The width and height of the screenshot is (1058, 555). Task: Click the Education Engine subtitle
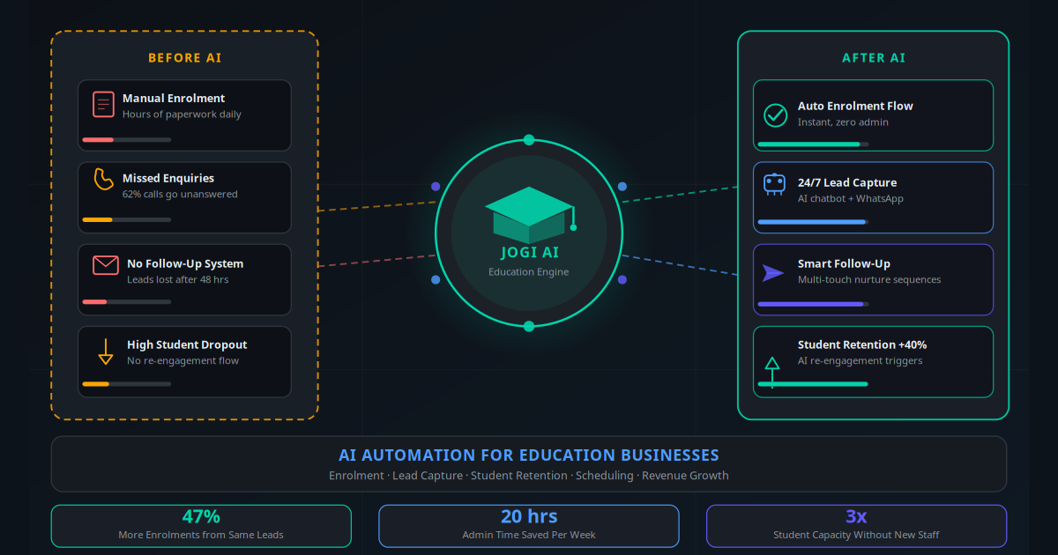tap(529, 271)
